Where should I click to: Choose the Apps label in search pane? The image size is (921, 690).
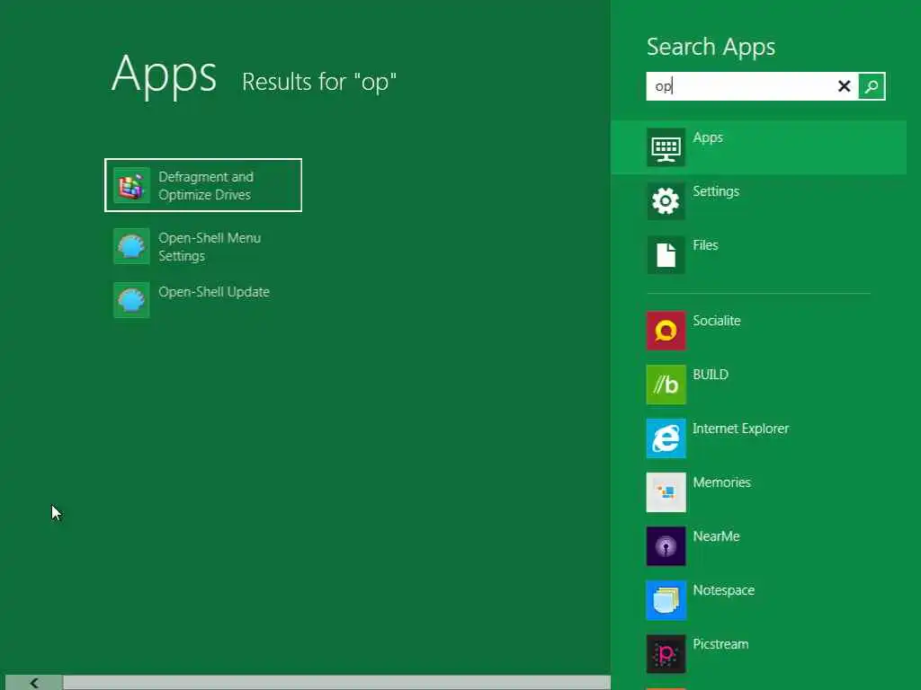tap(708, 137)
